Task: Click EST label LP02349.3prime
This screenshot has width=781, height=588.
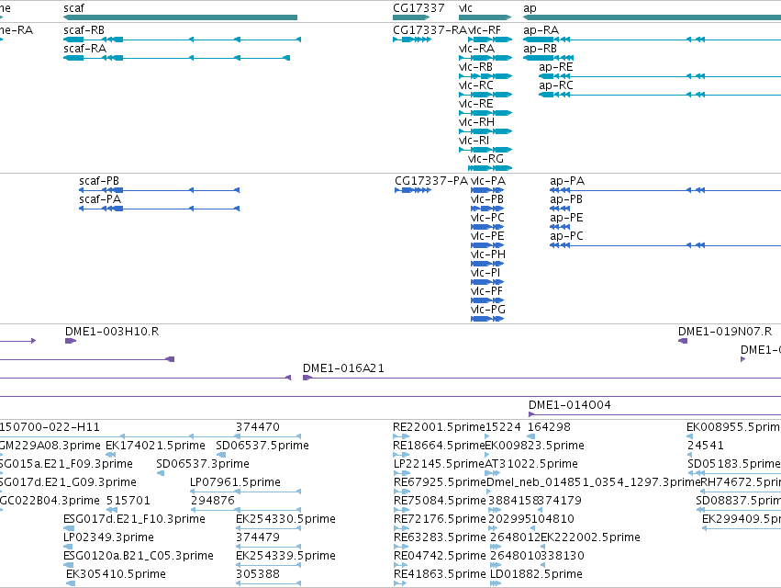Action: (108, 537)
